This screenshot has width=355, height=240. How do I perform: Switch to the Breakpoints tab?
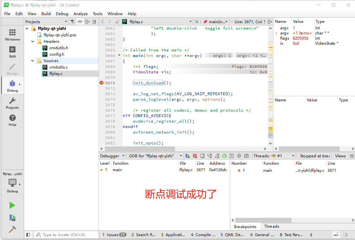245,226
